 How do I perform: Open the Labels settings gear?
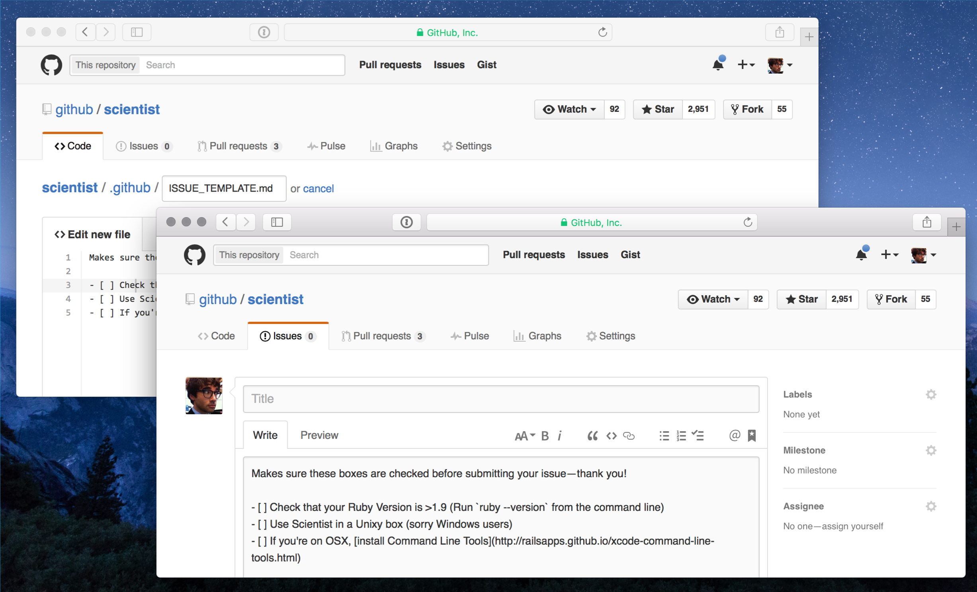[931, 394]
